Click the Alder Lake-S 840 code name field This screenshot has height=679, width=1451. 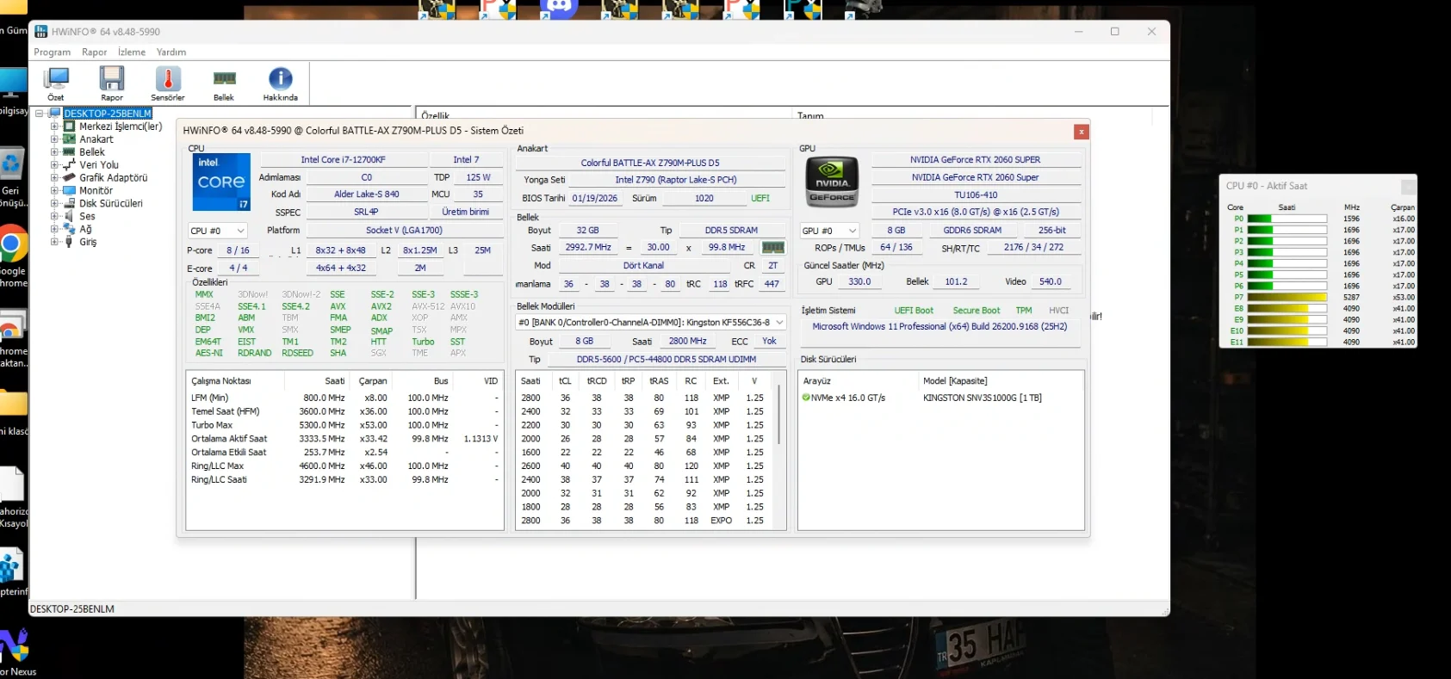[367, 194]
